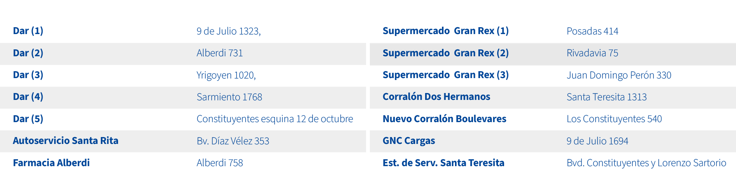Select the Dar (5) store name
Screen dimensions: 736x196
click(x=28, y=119)
